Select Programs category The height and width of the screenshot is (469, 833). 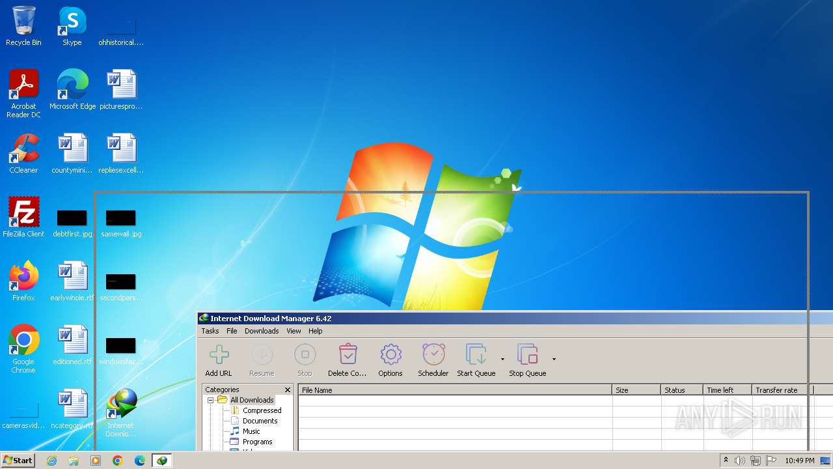click(258, 442)
